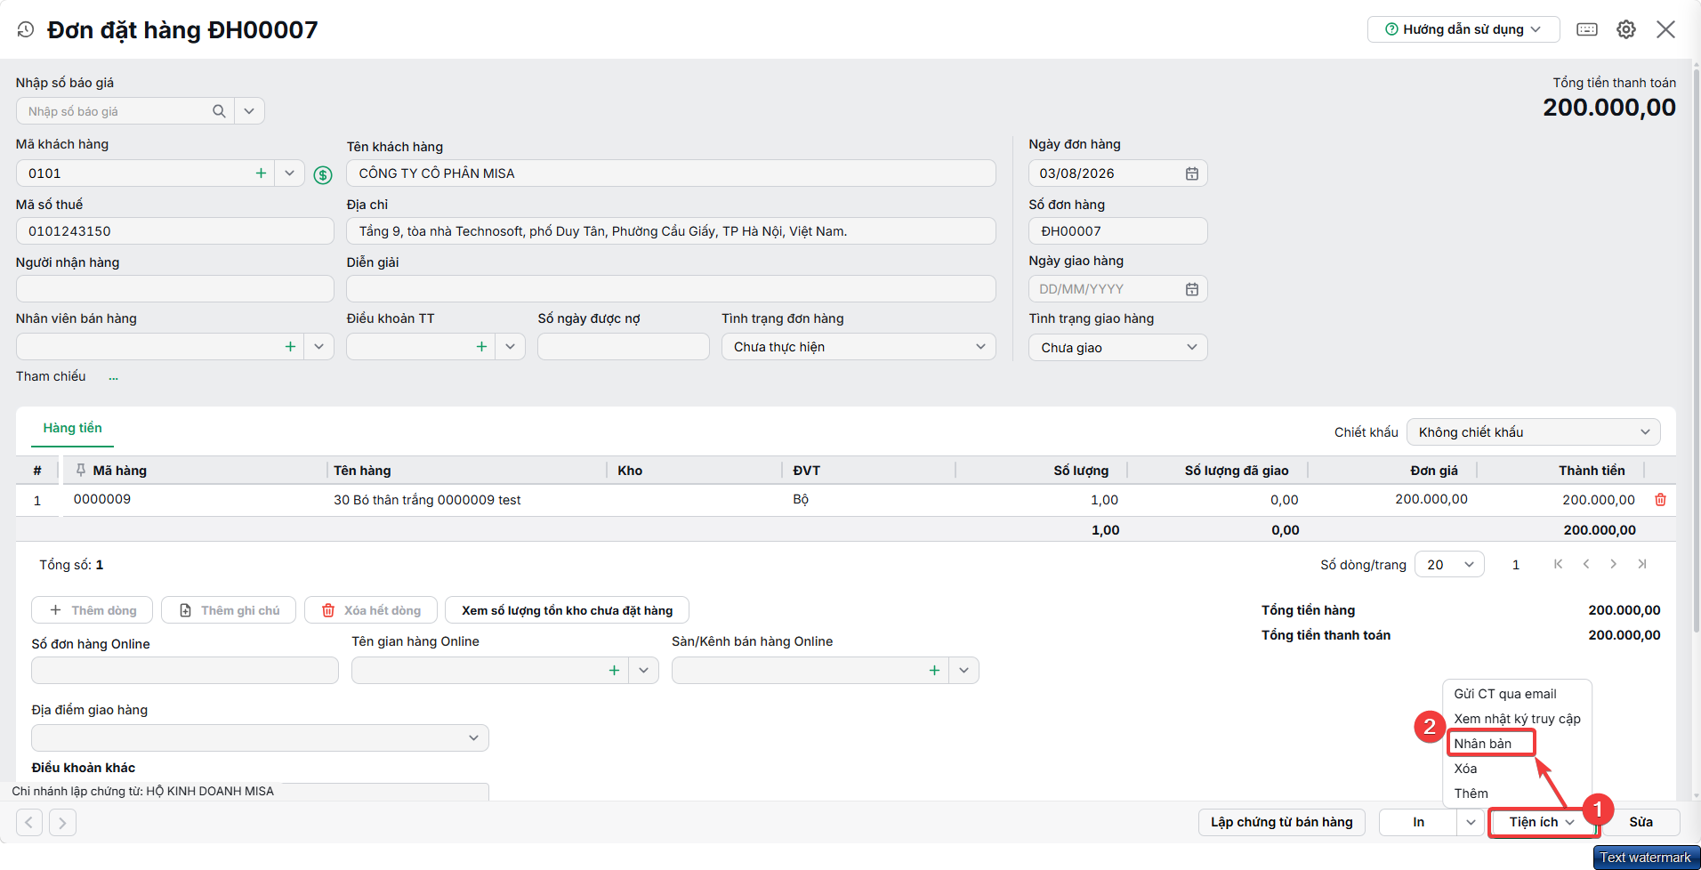Click the Mã số thuế field 0101243150
The width and height of the screenshot is (1701, 870).
175,231
